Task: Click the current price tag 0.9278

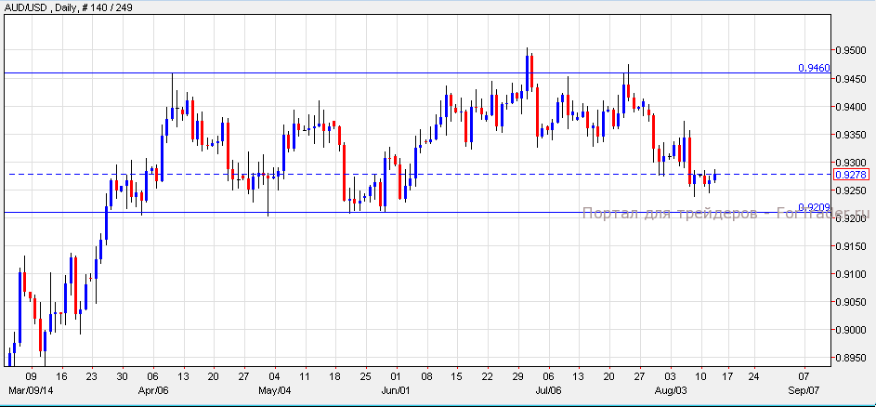Action: pos(850,175)
